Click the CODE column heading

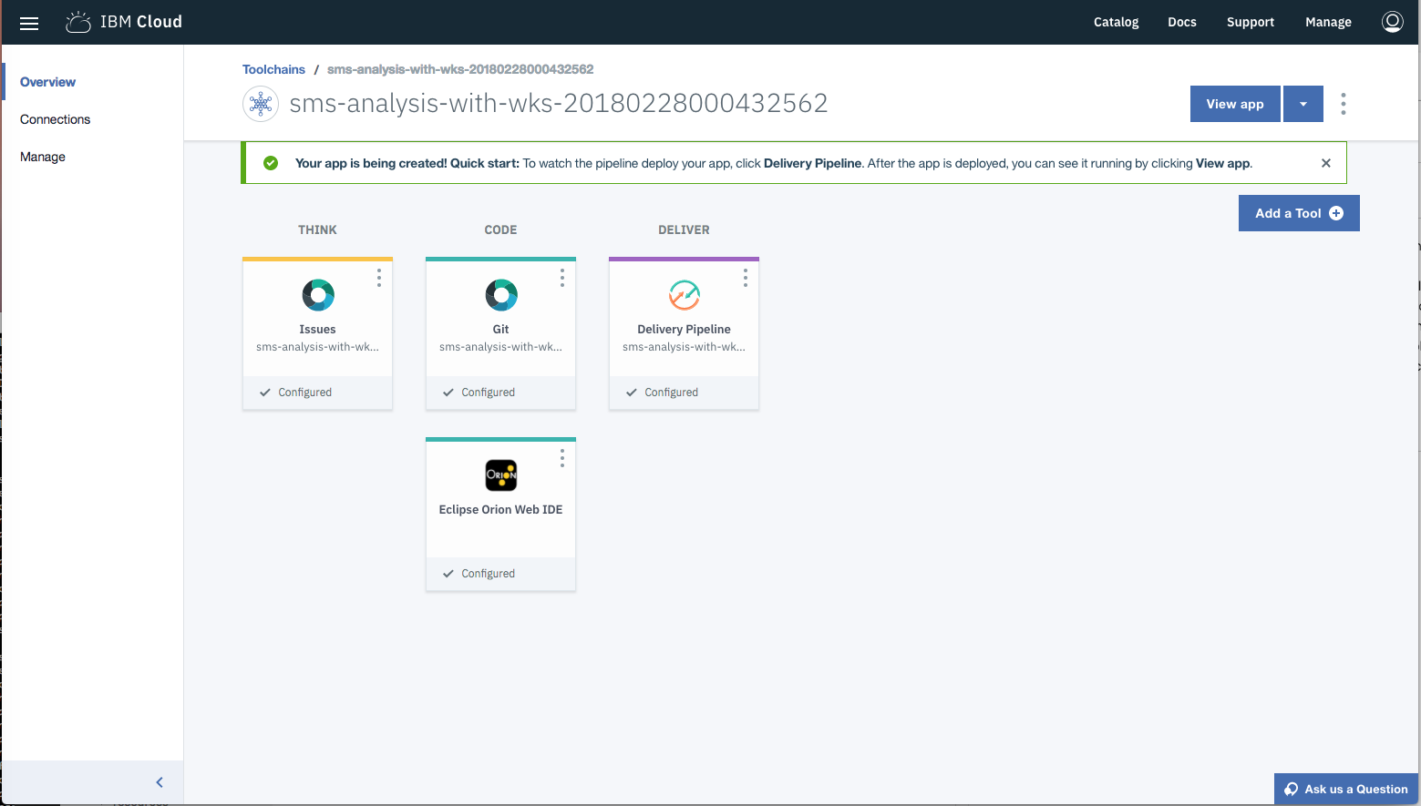tap(500, 230)
